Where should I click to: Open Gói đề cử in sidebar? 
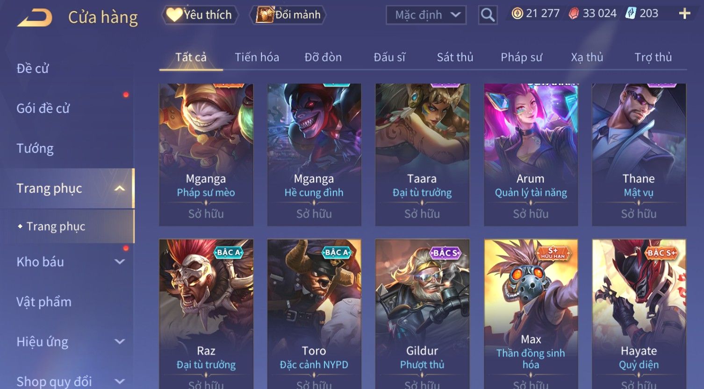[x=43, y=108]
